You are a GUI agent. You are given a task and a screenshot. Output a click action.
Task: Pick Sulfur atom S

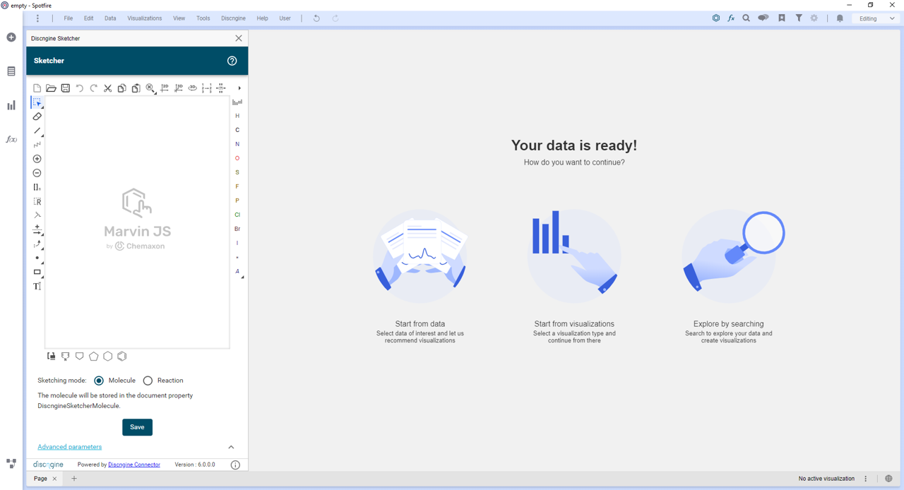[x=237, y=172]
